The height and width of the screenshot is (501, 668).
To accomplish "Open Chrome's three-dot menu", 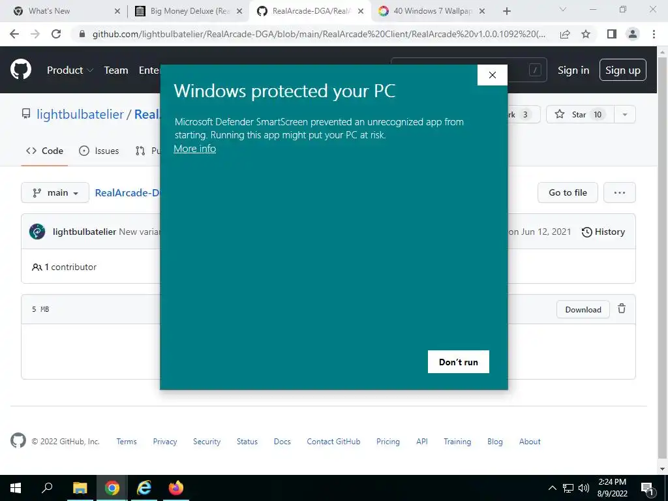I will pyautogui.click(x=654, y=34).
